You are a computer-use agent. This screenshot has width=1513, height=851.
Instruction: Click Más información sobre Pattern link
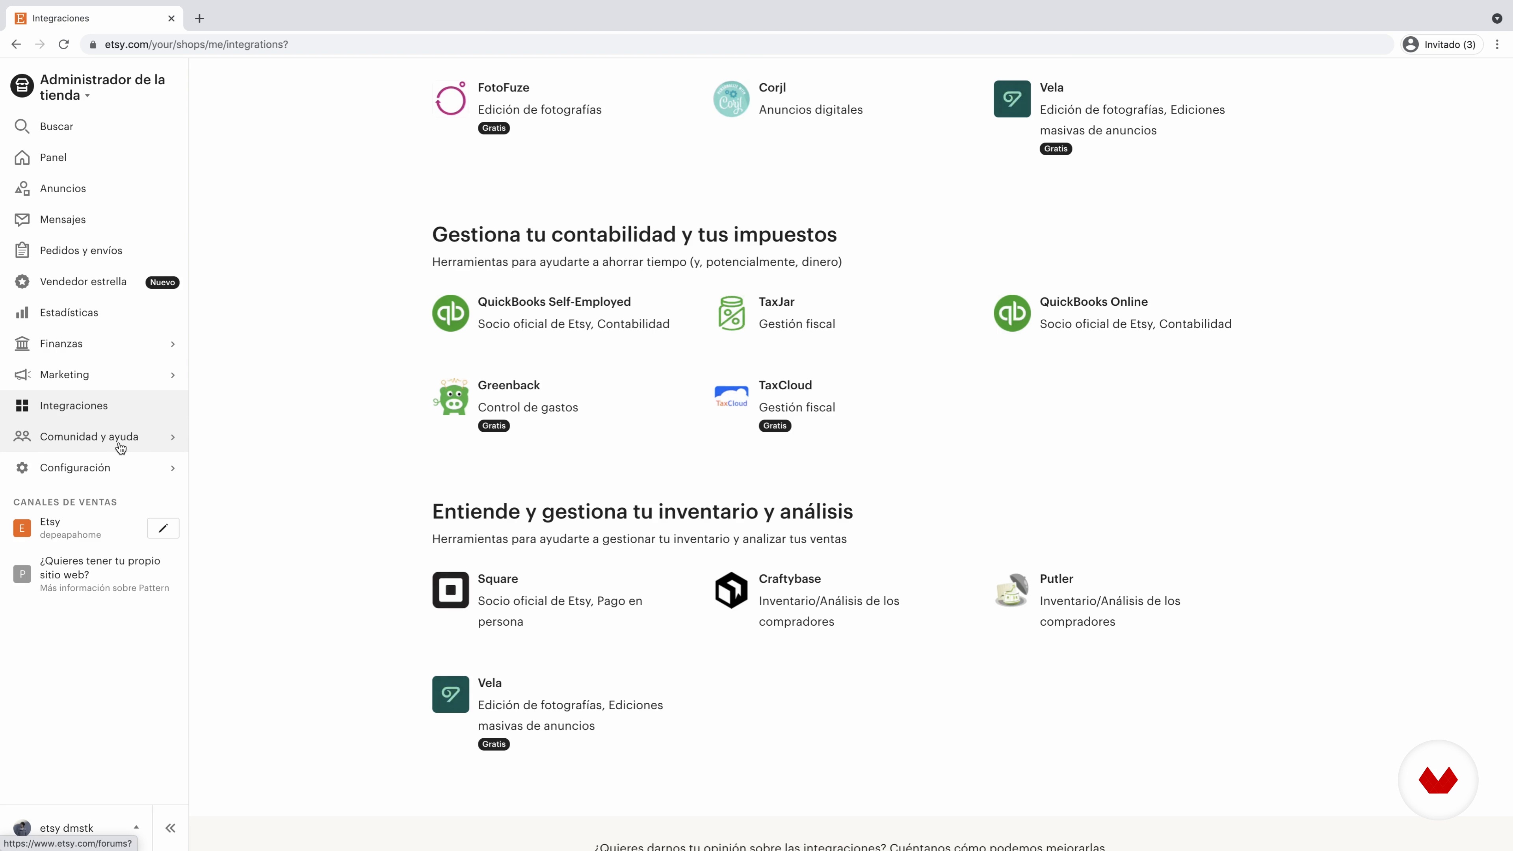104,588
